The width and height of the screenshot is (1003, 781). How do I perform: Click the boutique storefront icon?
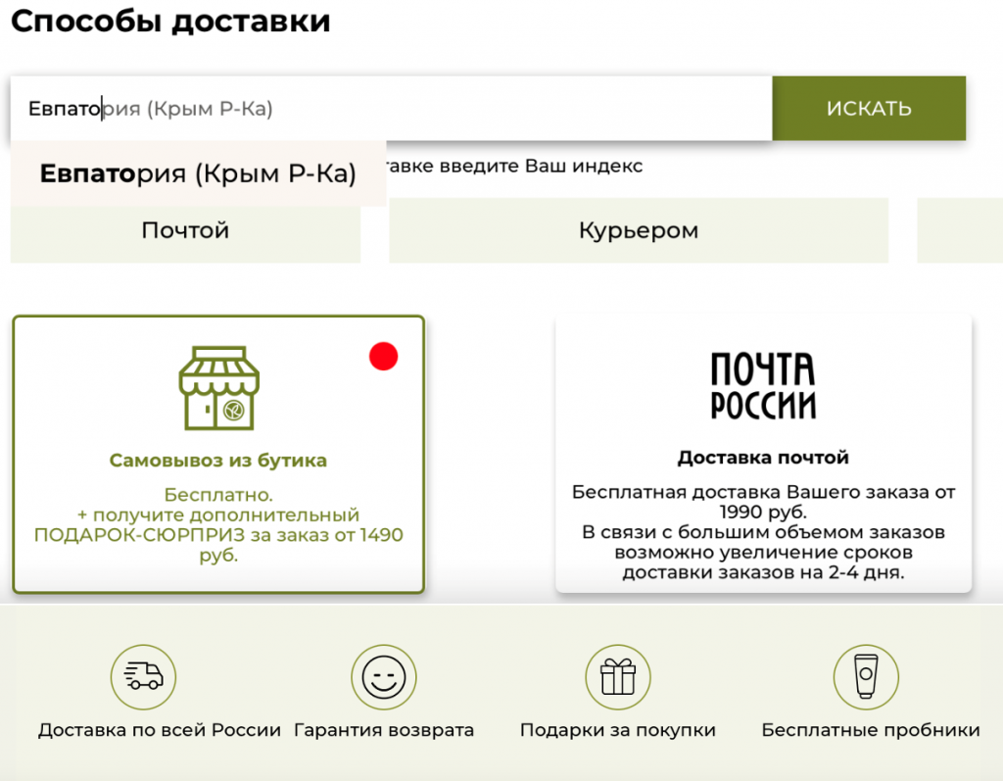coord(217,388)
